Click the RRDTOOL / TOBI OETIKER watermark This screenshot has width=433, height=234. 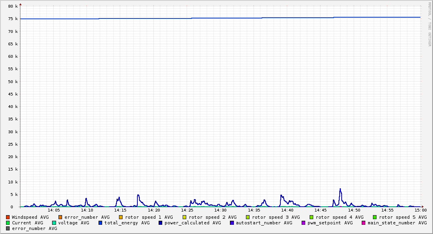point(429,24)
